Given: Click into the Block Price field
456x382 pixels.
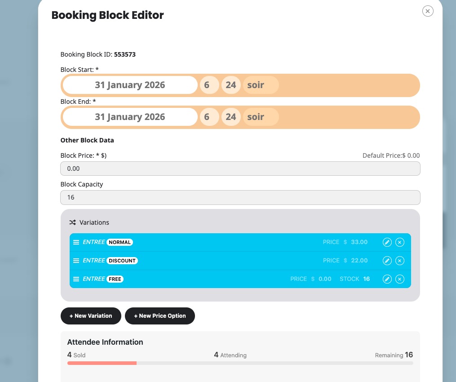Looking at the screenshot, I should (x=240, y=169).
